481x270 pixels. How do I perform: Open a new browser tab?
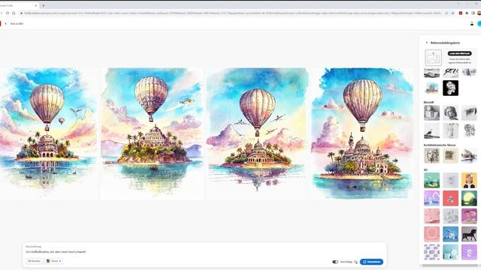(x=44, y=5)
